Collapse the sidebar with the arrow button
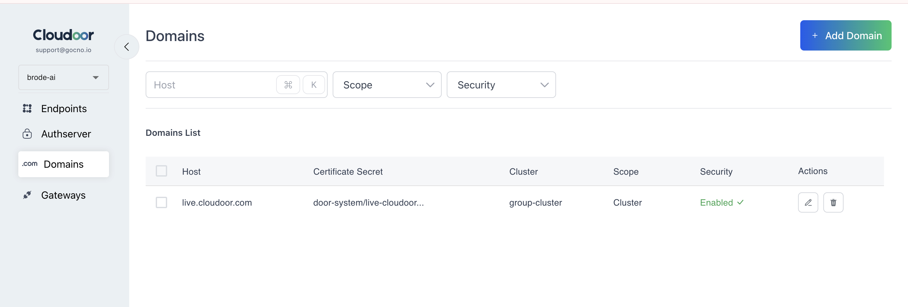 pos(127,46)
